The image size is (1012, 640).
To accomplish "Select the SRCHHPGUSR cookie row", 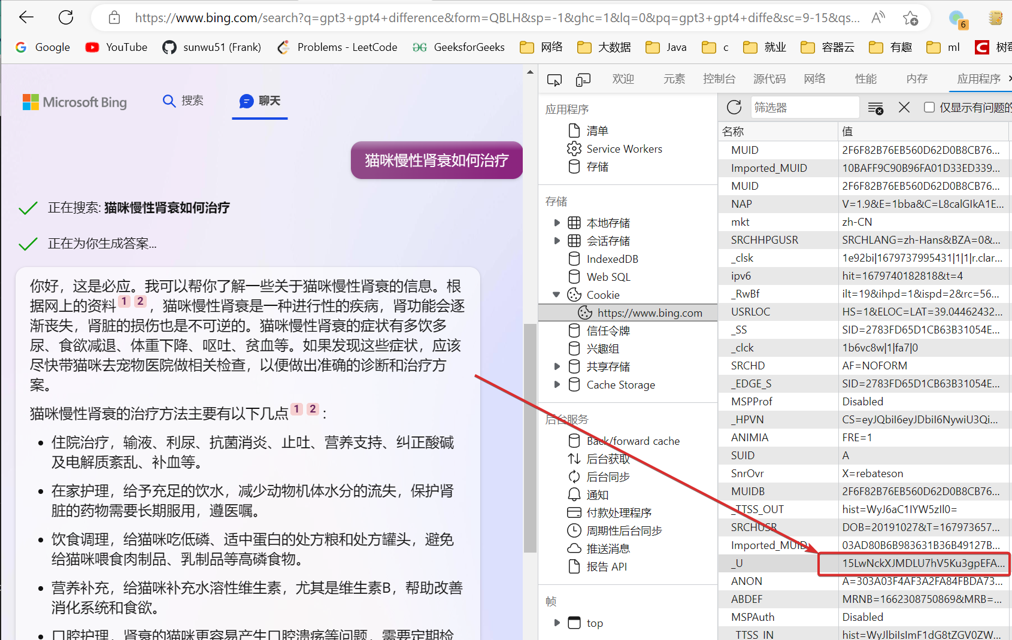I will point(865,240).
